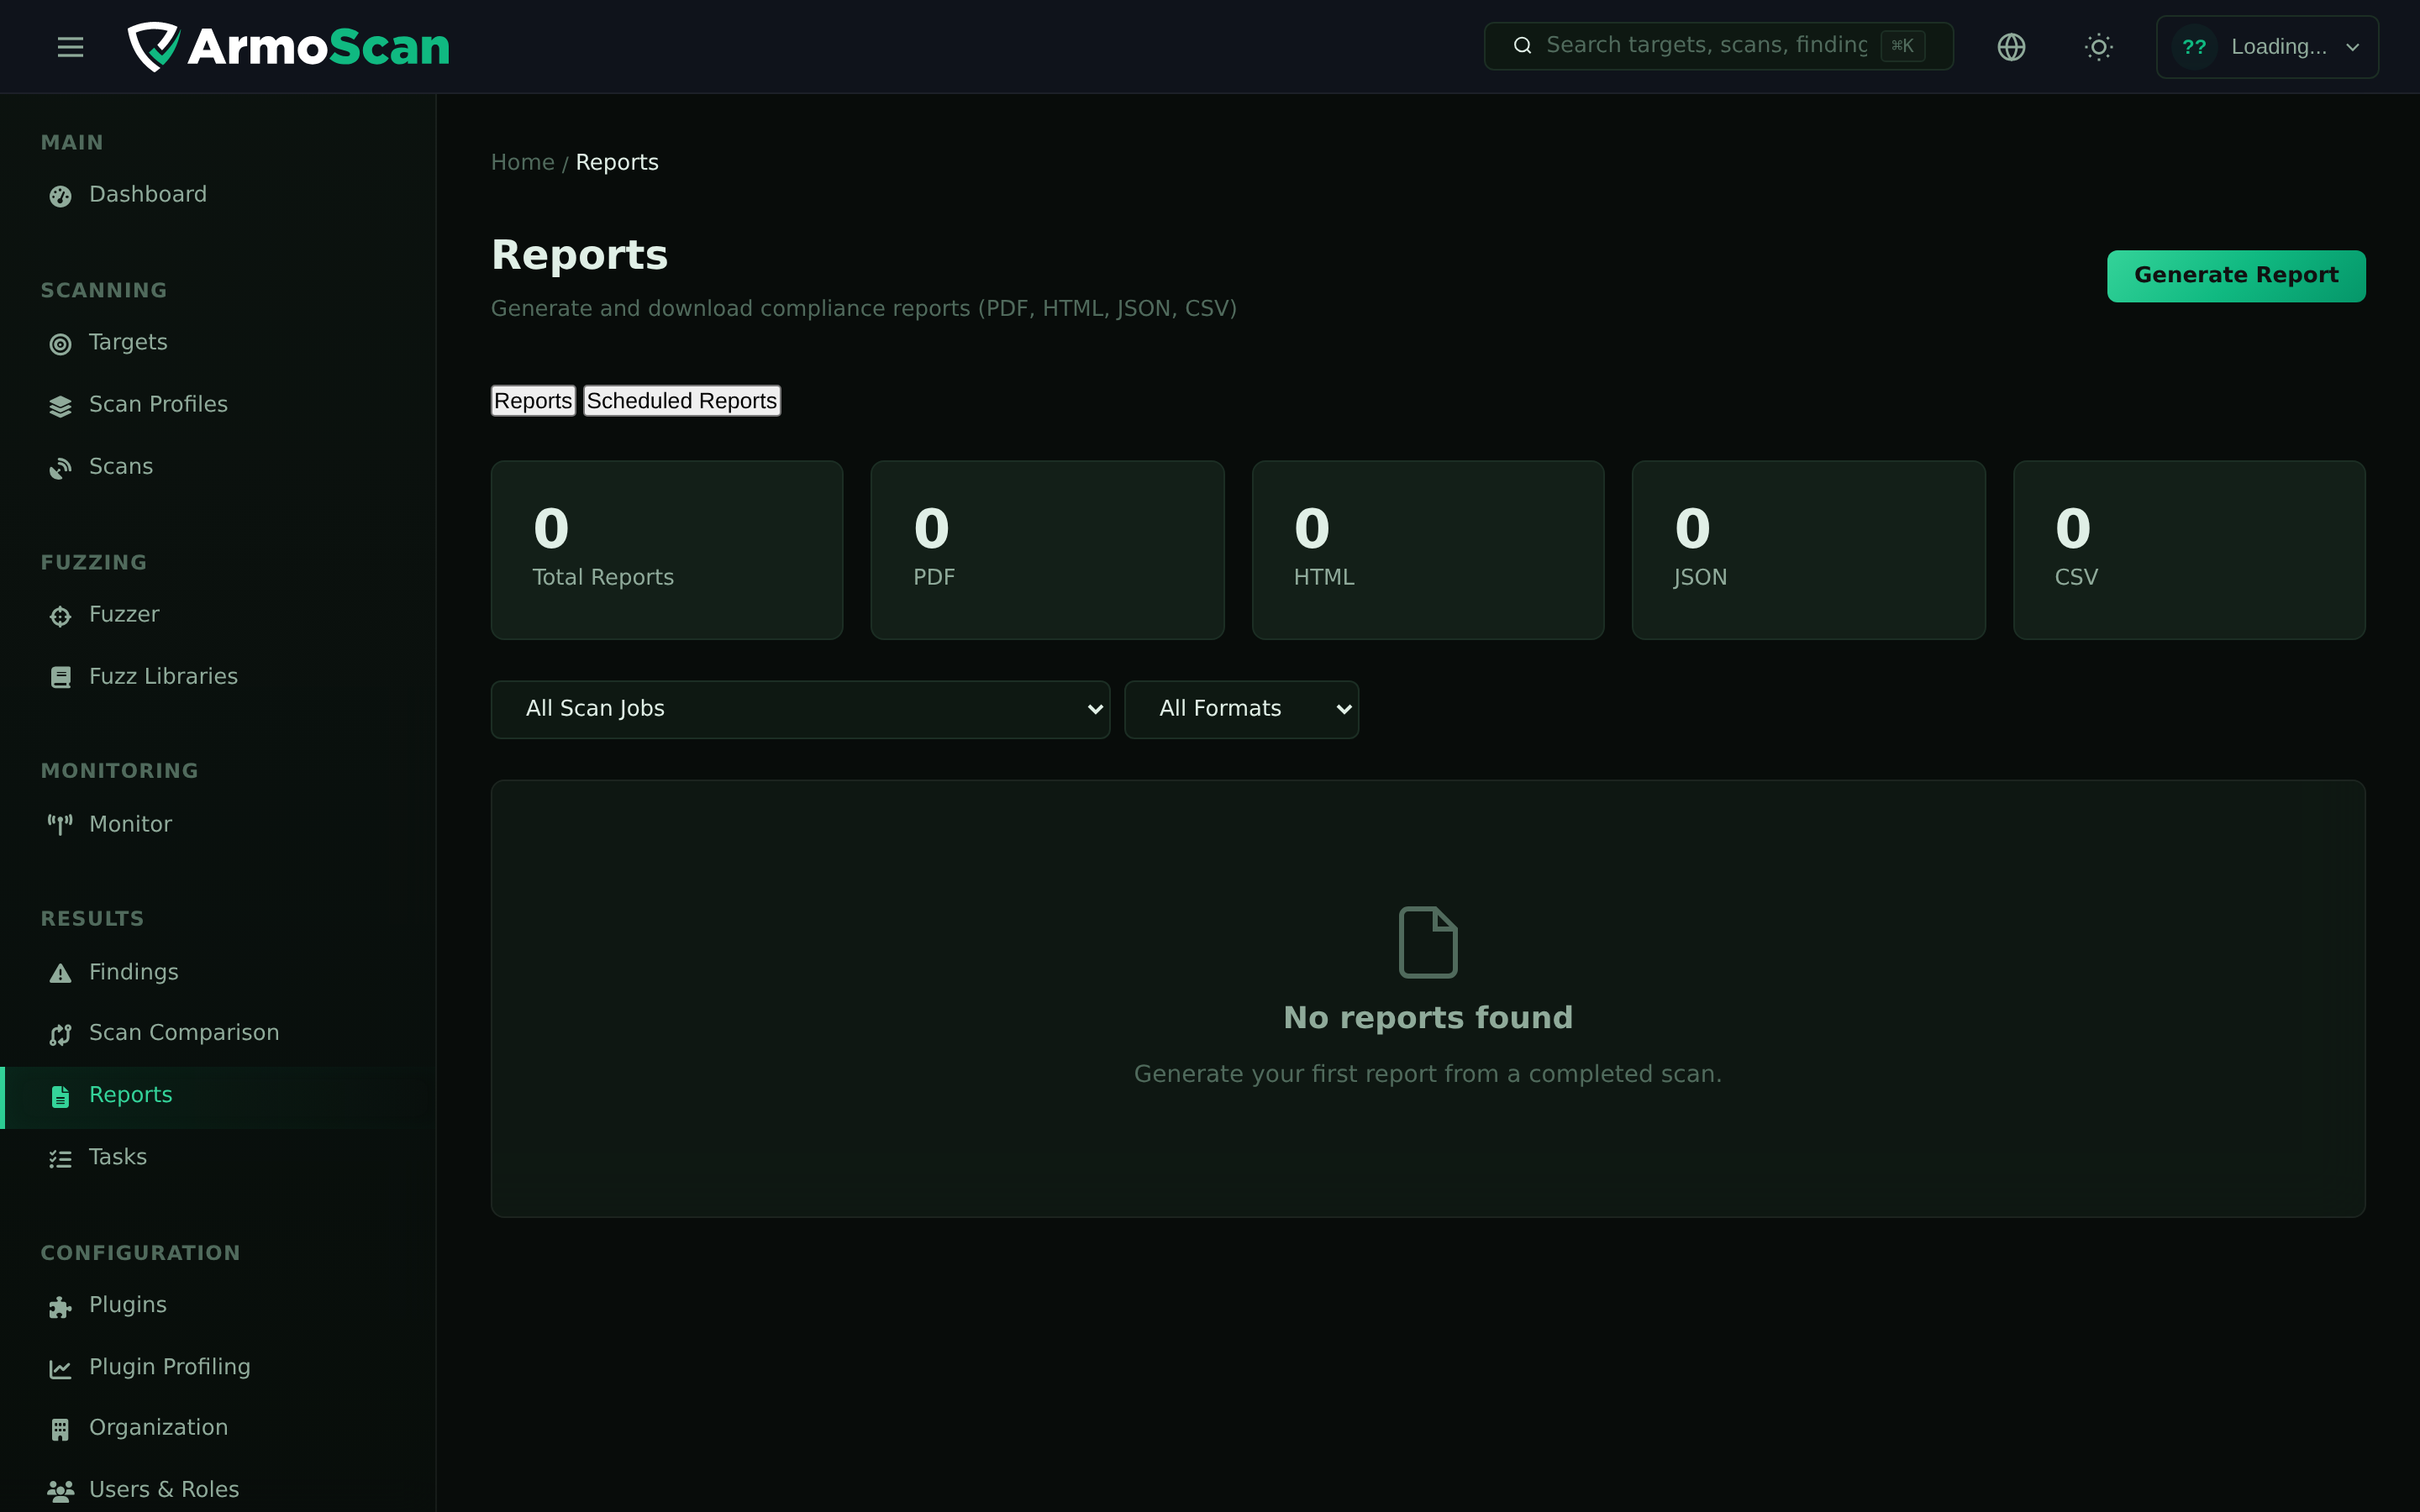2420x1512 pixels.
Task: Click the Organization building icon
Action: click(x=60, y=1429)
